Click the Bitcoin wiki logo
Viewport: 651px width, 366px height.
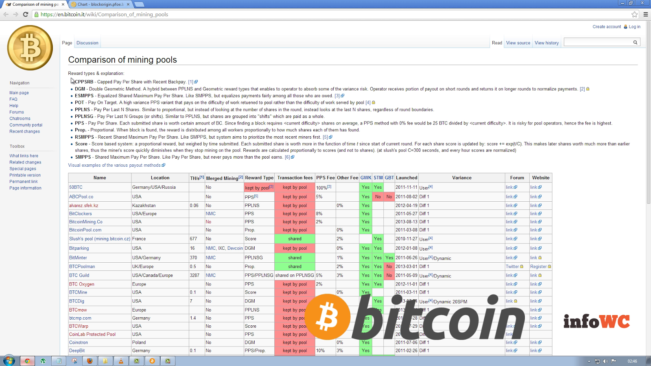tap(30, 48)
